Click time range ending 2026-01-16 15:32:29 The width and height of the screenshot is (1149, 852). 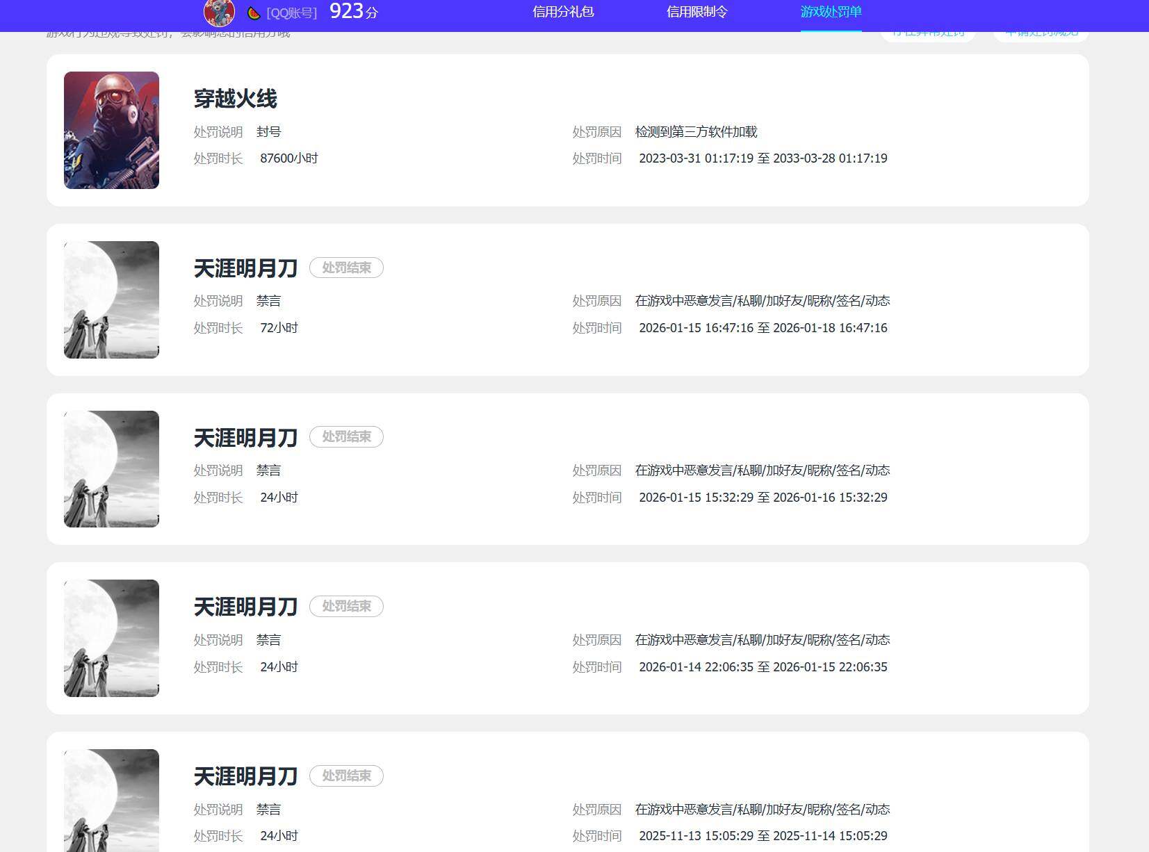point(763,498)
